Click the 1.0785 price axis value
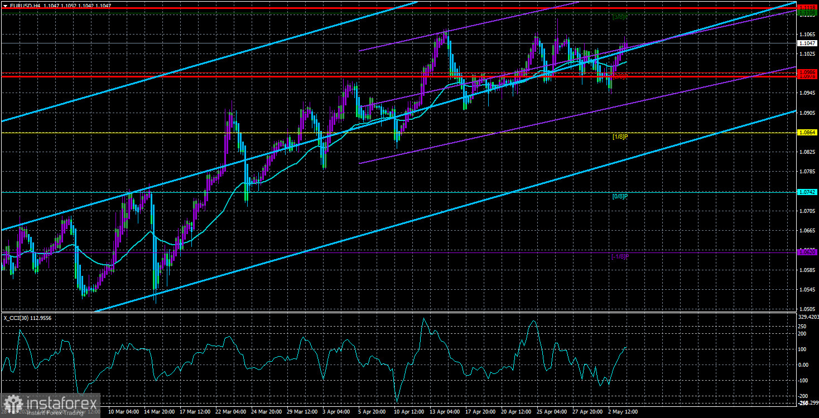The image size is (819, 418). coord(807,172)
